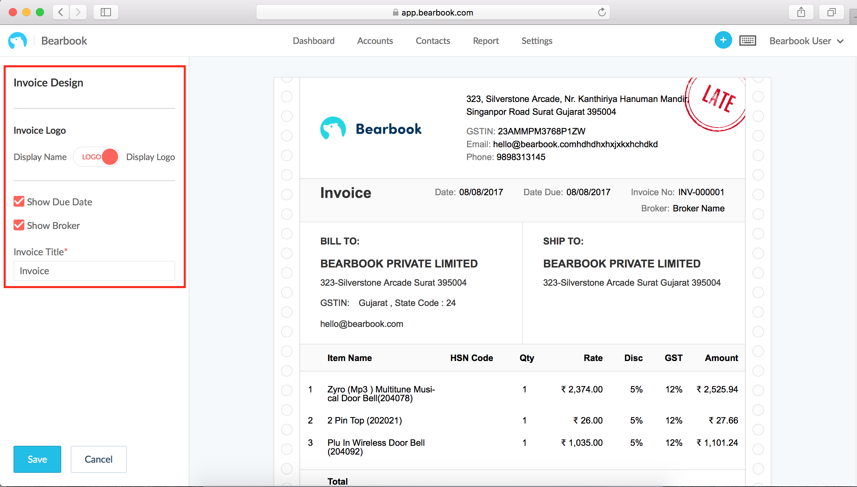
Task: Click the Plu In Wireless Door Bell item
Action: point(376,447)
